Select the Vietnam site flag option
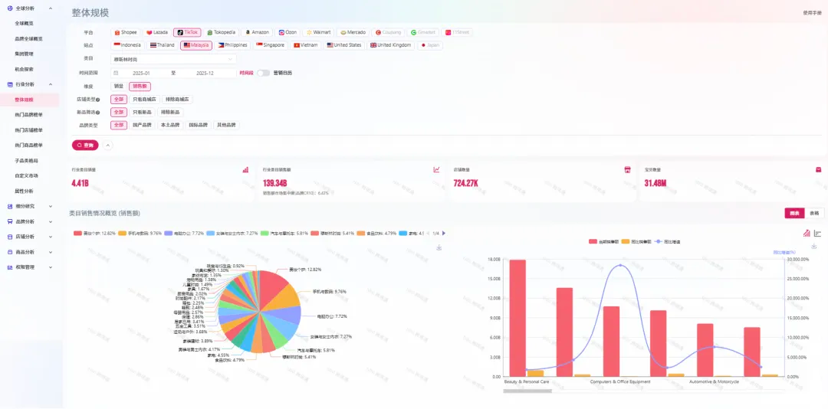828x409 pixels. click(x=305, y=45)
